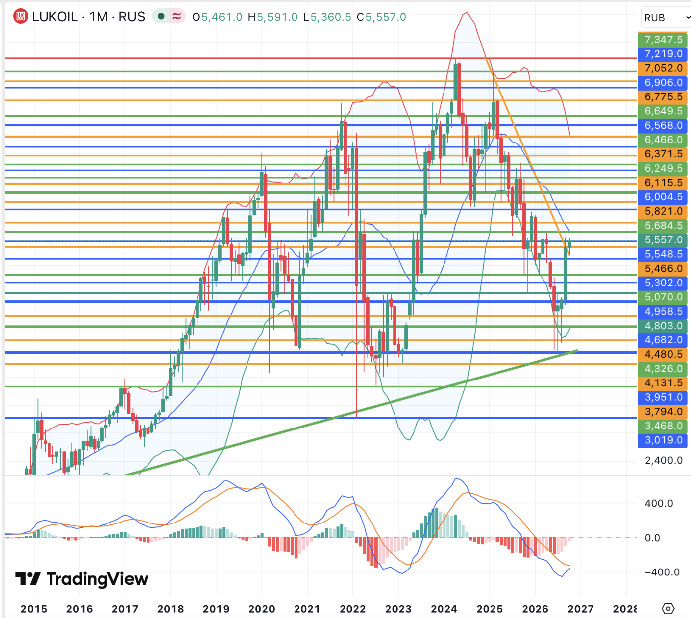Image resolution: width=691 pixels, height=618 pixels.
Task: Click the pink approximate-data icon
Action: coord(176,16)
